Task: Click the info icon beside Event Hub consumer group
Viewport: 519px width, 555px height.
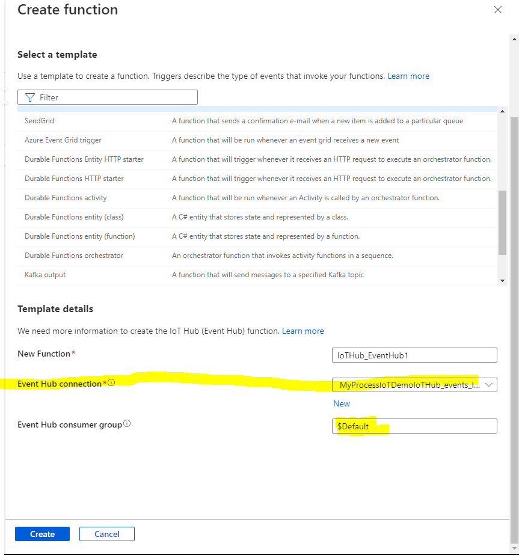Action: tap(127, 423)
